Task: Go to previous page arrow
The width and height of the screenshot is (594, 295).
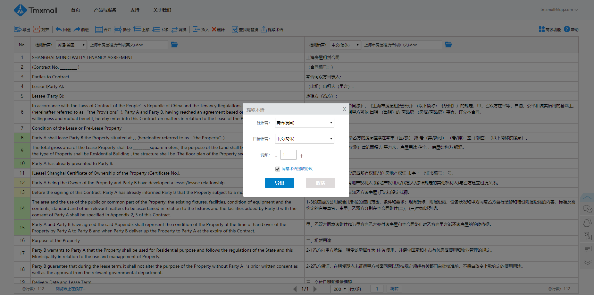Action: click(295, 289)
